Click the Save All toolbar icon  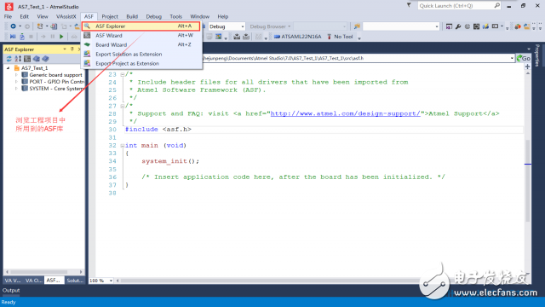coord(54,26)
